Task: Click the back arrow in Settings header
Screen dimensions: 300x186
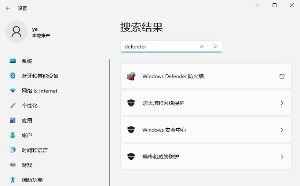Action: 8,8
